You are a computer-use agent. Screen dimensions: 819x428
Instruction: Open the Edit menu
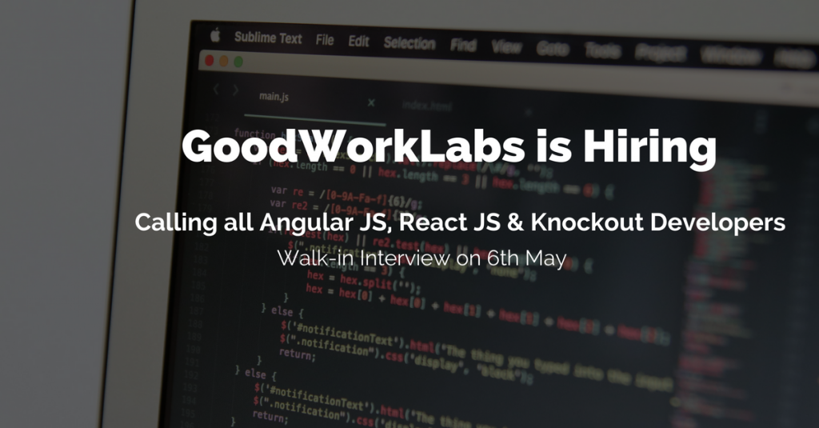click(358, 42)
